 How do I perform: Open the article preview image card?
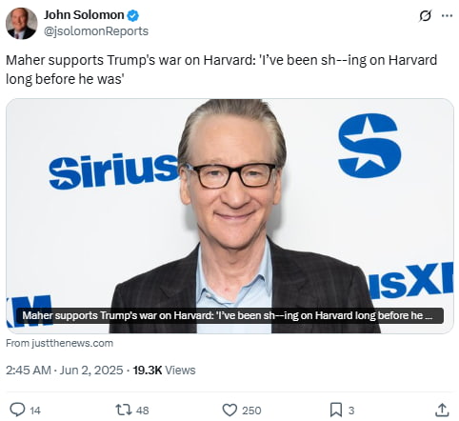(229, 216)
